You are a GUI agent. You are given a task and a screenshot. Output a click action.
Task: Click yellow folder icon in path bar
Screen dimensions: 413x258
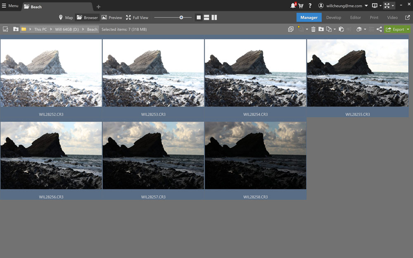24,29
